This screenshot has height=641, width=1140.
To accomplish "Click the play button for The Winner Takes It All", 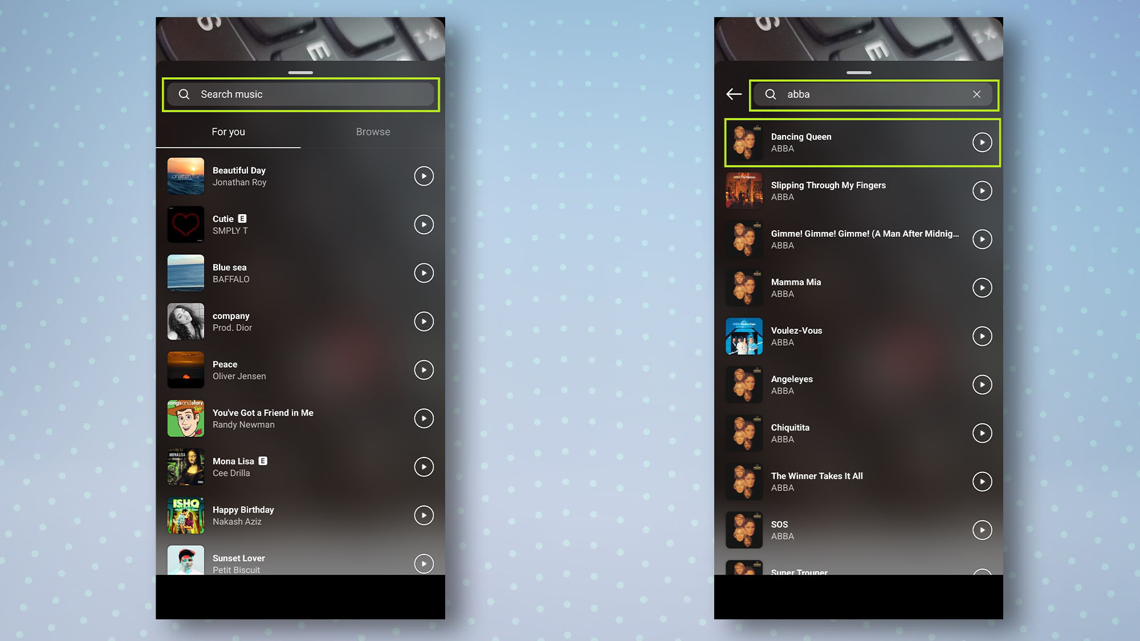I will tap(981, 481).
